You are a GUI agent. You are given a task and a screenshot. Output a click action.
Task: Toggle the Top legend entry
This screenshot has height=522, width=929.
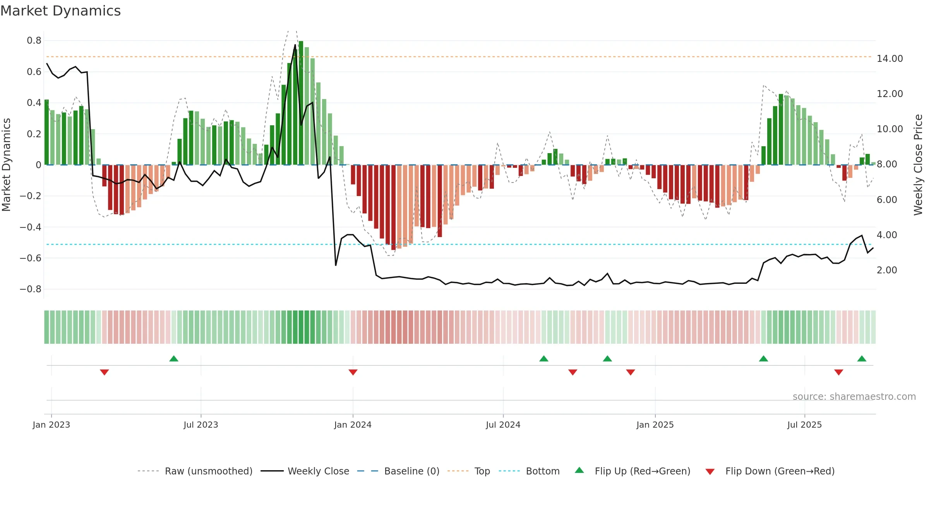pos(469,471)
